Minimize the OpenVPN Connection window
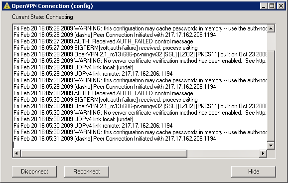The image size is (288, 183). pos(264,6)
